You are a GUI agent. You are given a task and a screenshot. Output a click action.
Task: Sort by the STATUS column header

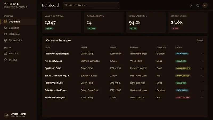(x=178, y=47)
